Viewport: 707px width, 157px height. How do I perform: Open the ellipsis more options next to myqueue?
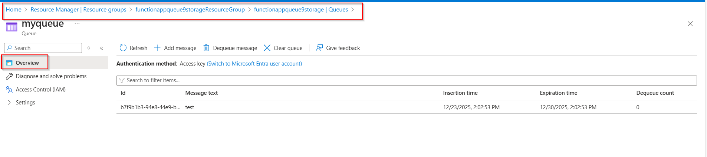(77, 24)
